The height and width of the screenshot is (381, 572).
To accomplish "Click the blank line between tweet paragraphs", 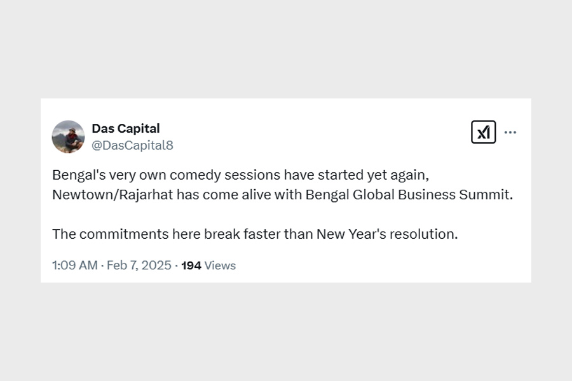I will [x=254, y=215].
